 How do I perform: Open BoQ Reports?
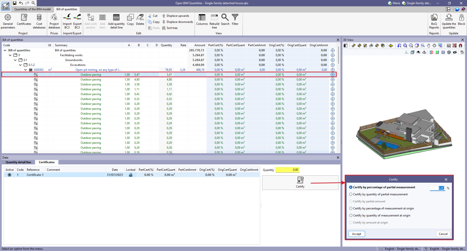434,21
